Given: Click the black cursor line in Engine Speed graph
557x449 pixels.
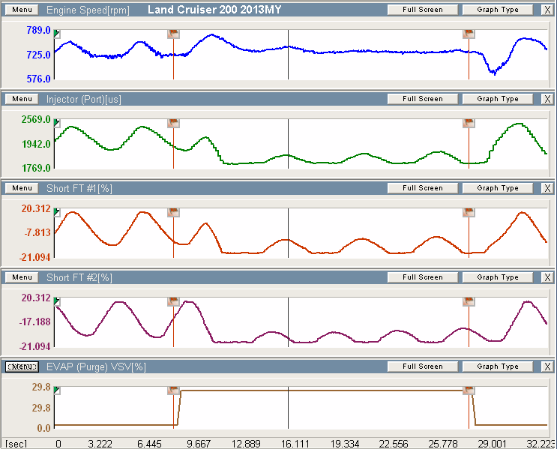Looking at the screenshot, I should (x=288, y=64).
